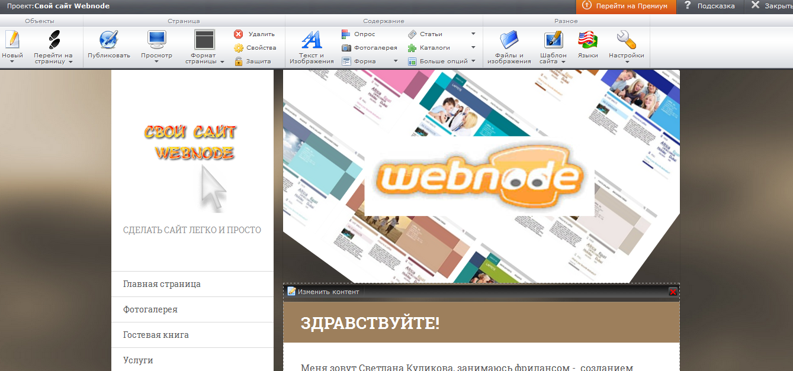
Task: Click the ЗДРАВСТВУЙТЕ! heading
Action: [370, 324]
